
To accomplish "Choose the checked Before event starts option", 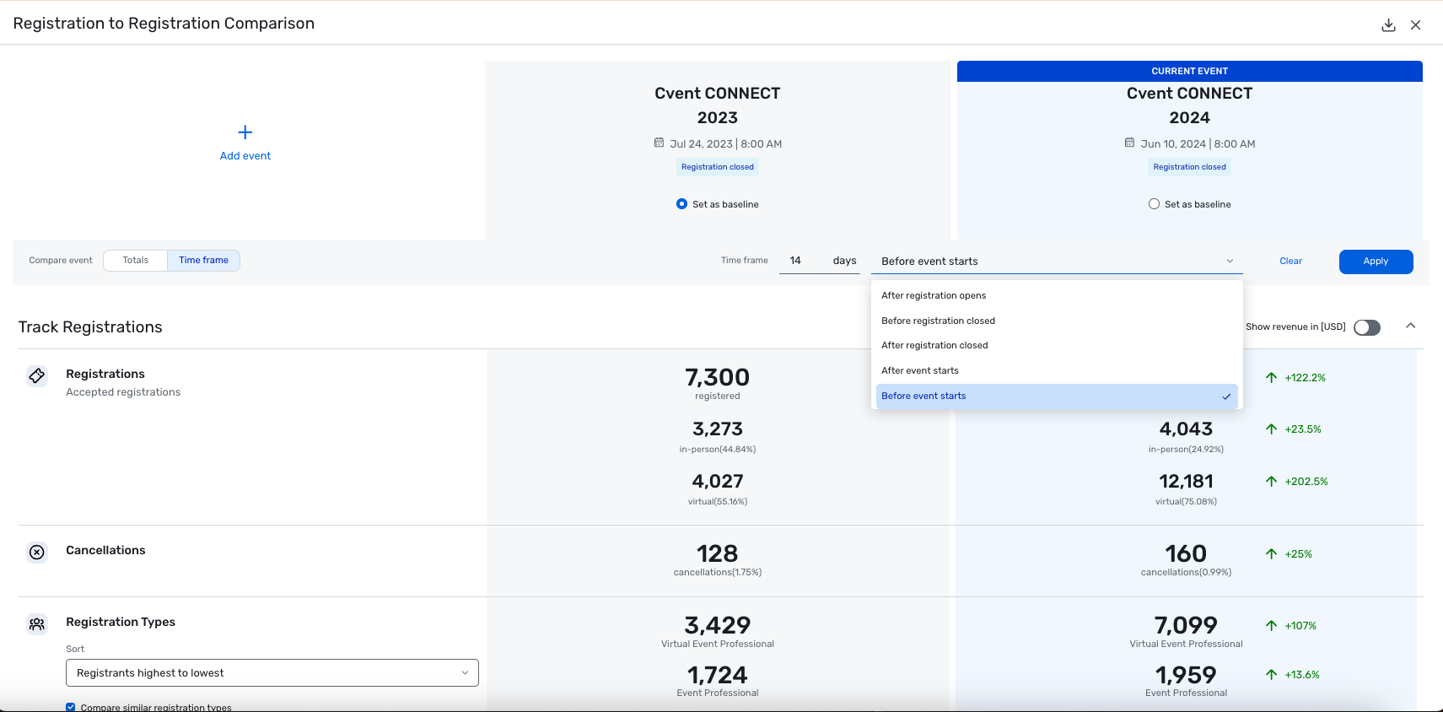I will pos(1057,396).
